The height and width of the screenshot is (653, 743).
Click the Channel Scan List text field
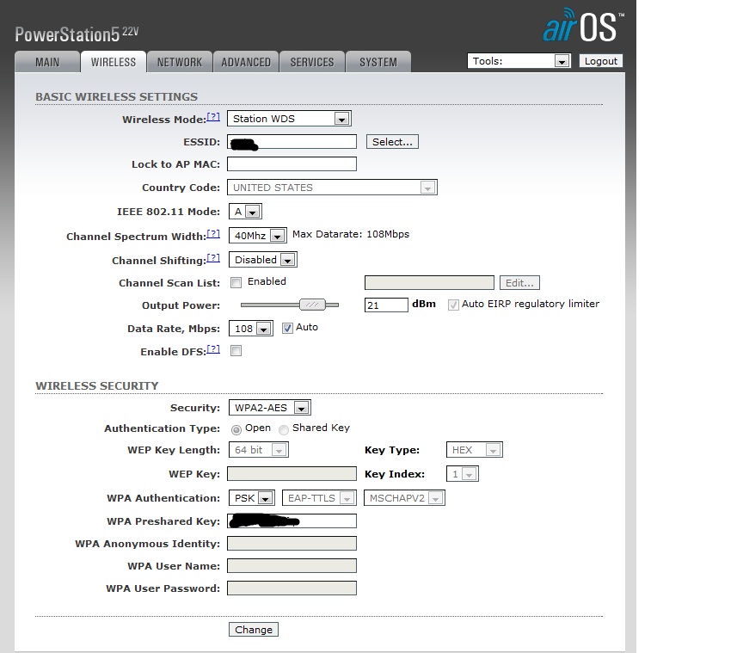click(429, 283)
